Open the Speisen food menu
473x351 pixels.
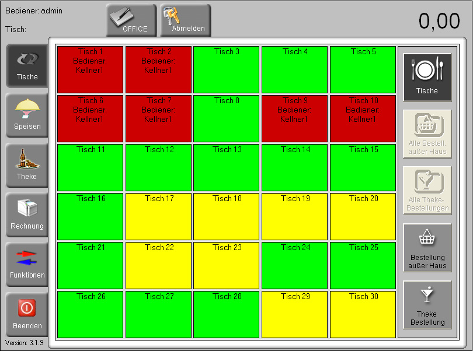point(27,115)
